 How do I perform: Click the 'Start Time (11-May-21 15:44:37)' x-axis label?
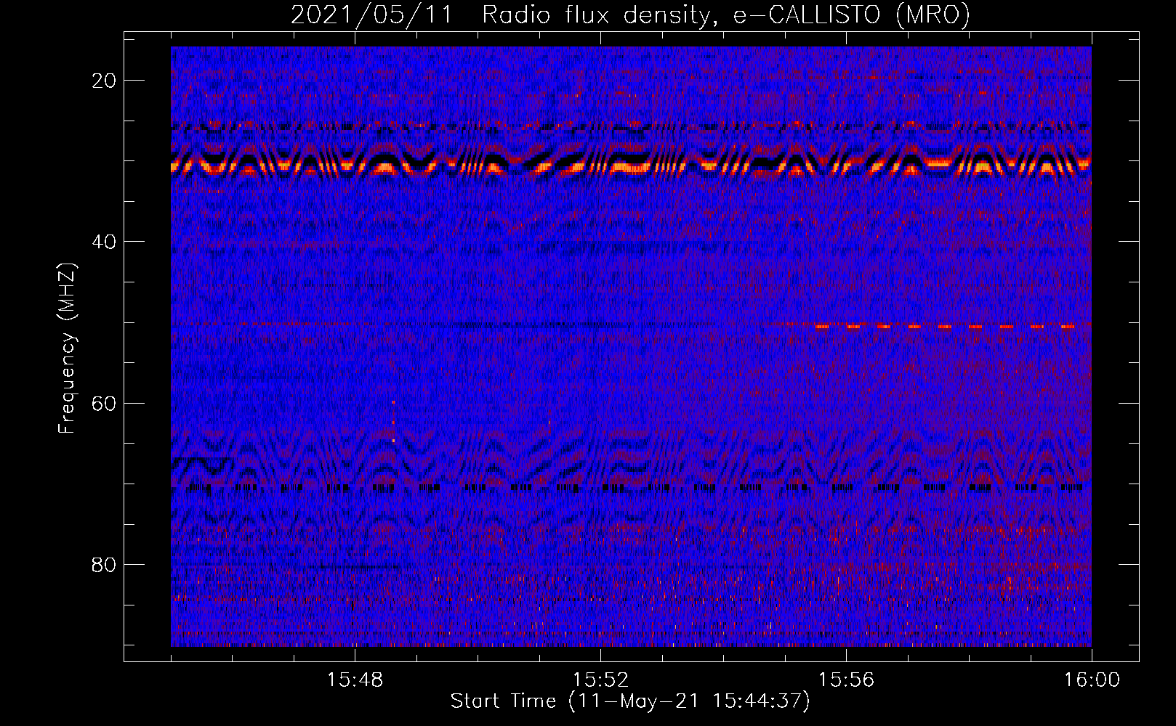point(630,701)
